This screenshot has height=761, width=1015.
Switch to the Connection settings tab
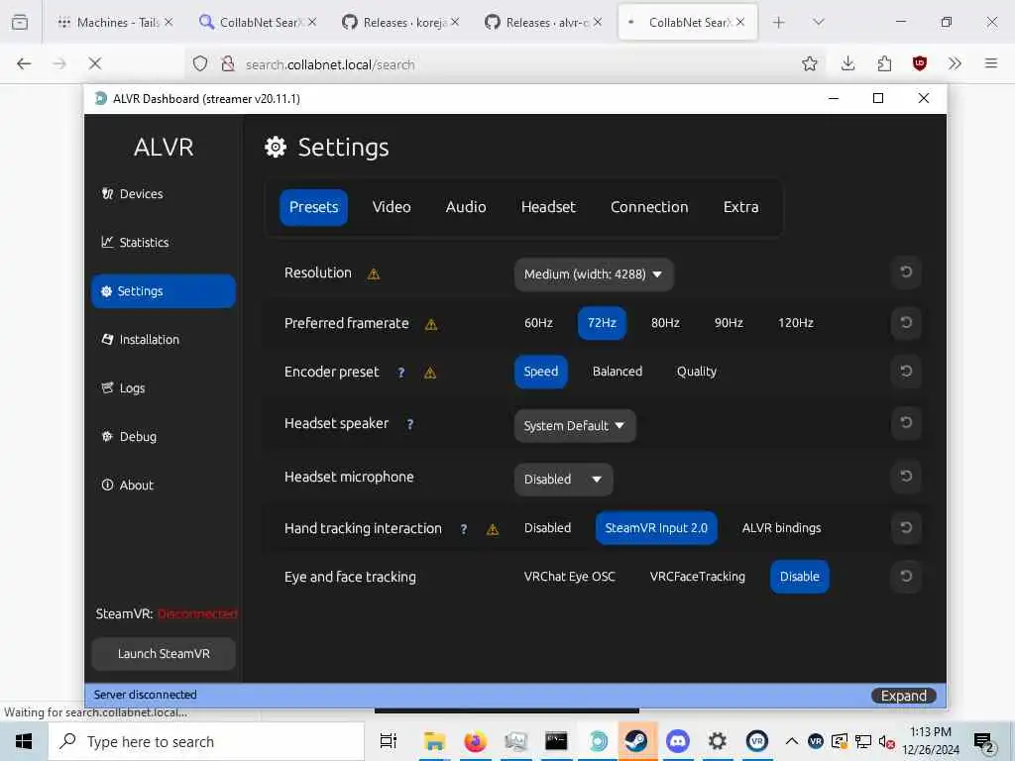click(649, 207)
